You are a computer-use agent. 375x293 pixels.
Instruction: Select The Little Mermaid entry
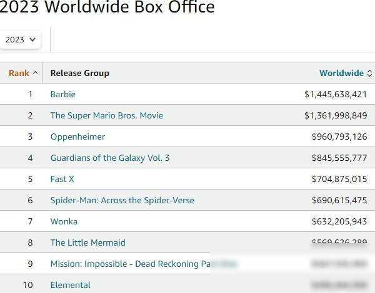pyautogui.click(x=87, y=243)
